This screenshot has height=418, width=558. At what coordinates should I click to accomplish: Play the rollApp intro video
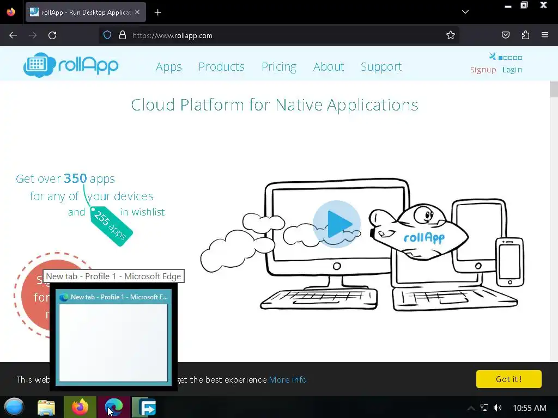[x=337, y=224]
